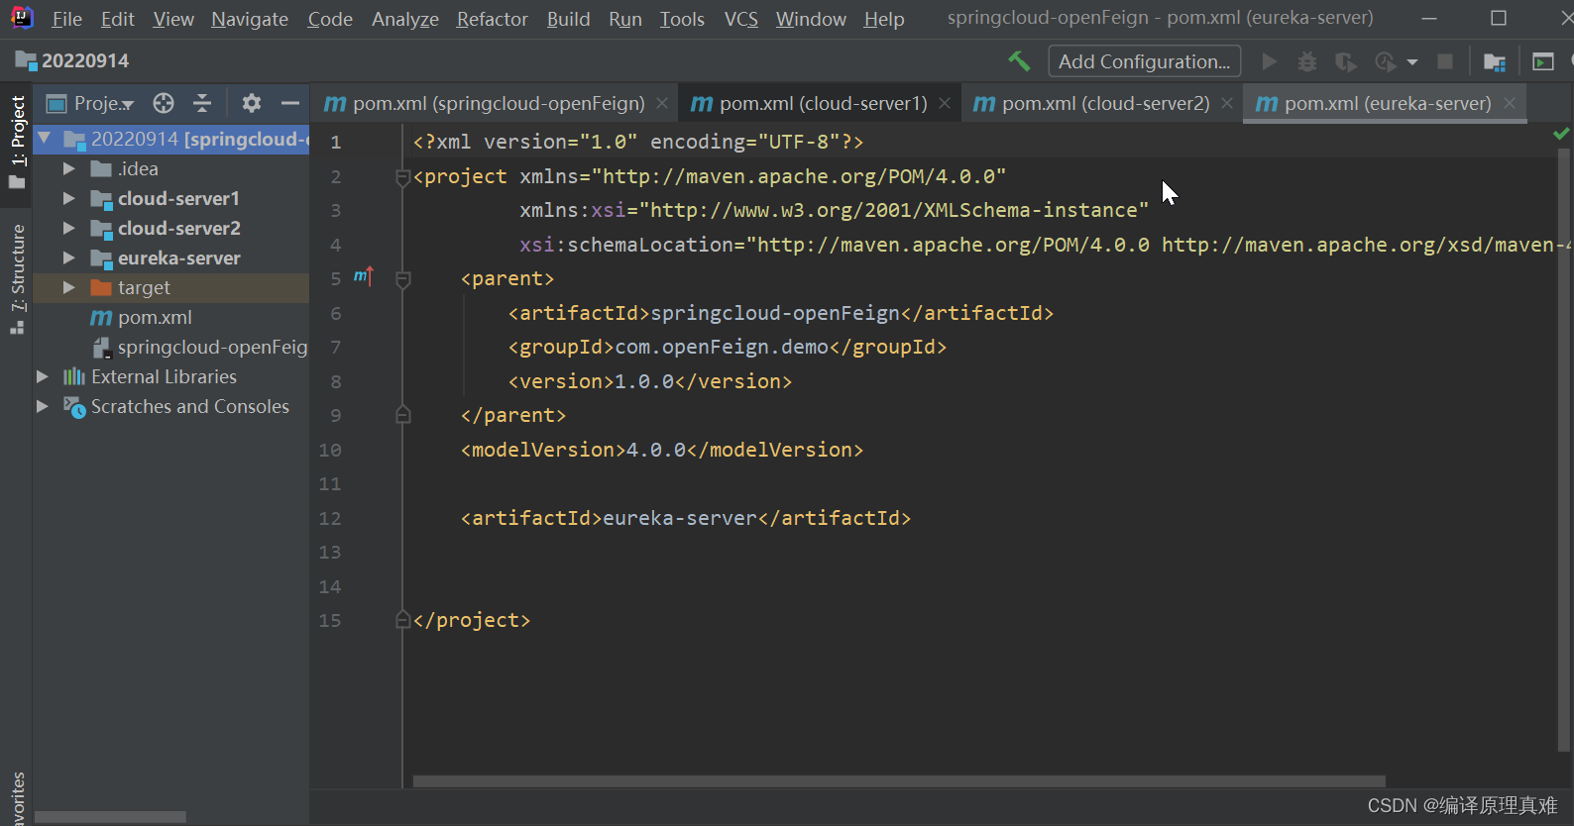The width and height of the screenshot is (1574, 826).
Task: Open Project panel settings gear
Action: tap(252, 103)
